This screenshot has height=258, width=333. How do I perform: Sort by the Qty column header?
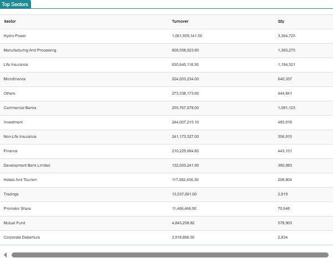[281, 22]
